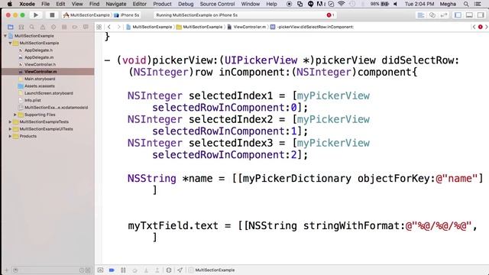The width and height of the screenshot is (489, 275).
Task: Click the issue indicator beside the jump bar arrows
Action: point(481,27)
